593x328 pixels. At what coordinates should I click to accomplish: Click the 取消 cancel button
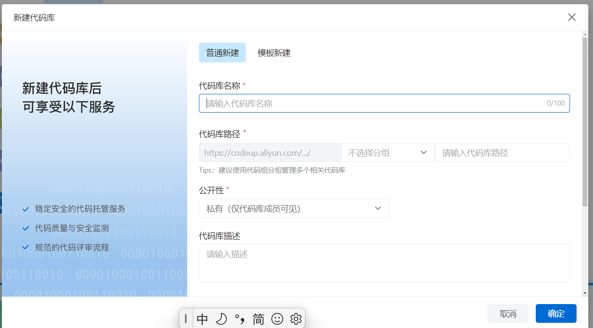[508, 313]
